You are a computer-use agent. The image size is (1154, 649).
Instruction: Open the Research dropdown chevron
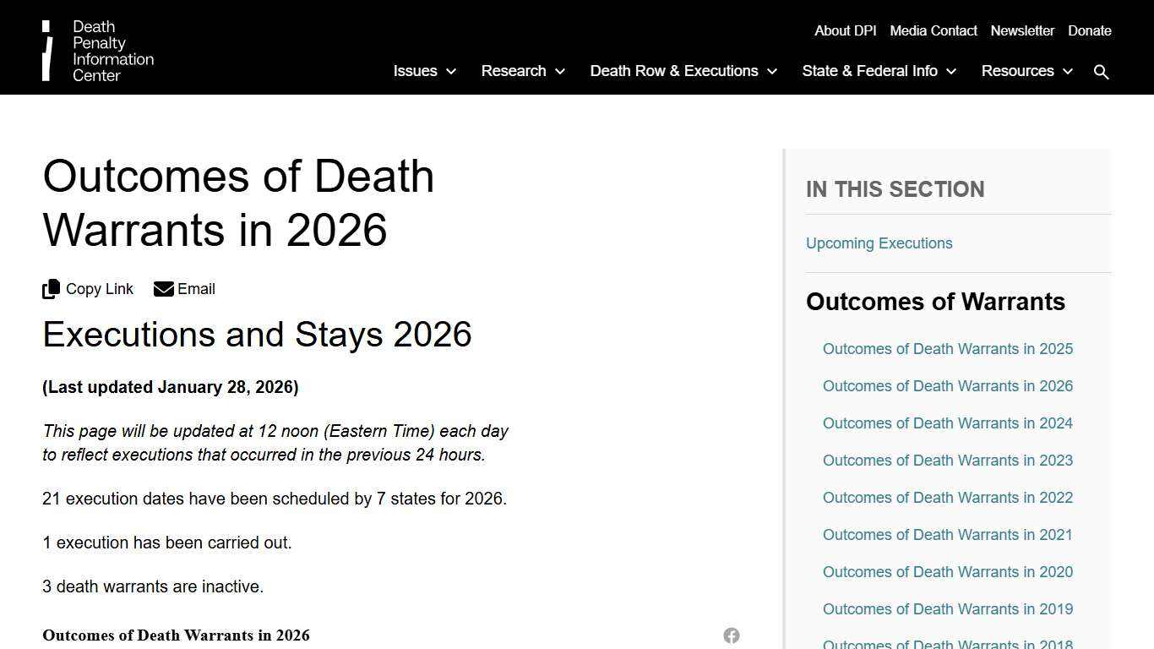click(560, 72)
